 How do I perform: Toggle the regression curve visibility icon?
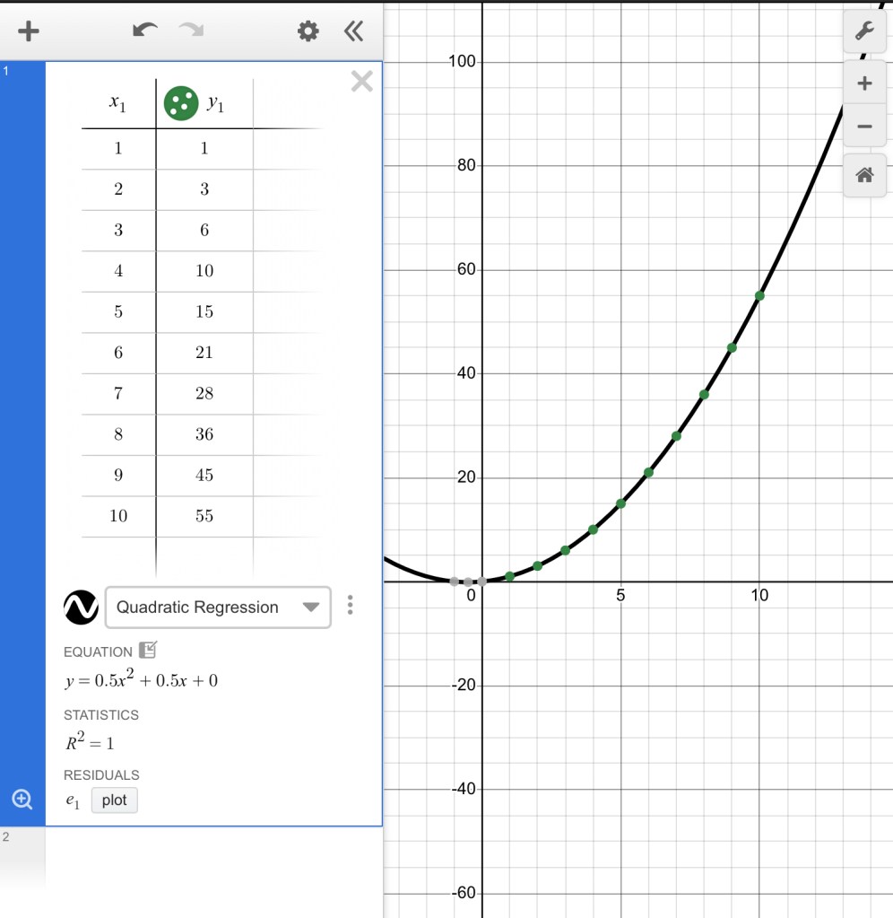pos(81,608)
